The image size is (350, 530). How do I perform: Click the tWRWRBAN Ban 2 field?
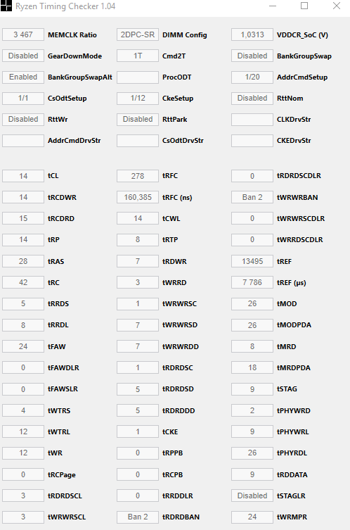pyautogui.click(x=252, y=197)
